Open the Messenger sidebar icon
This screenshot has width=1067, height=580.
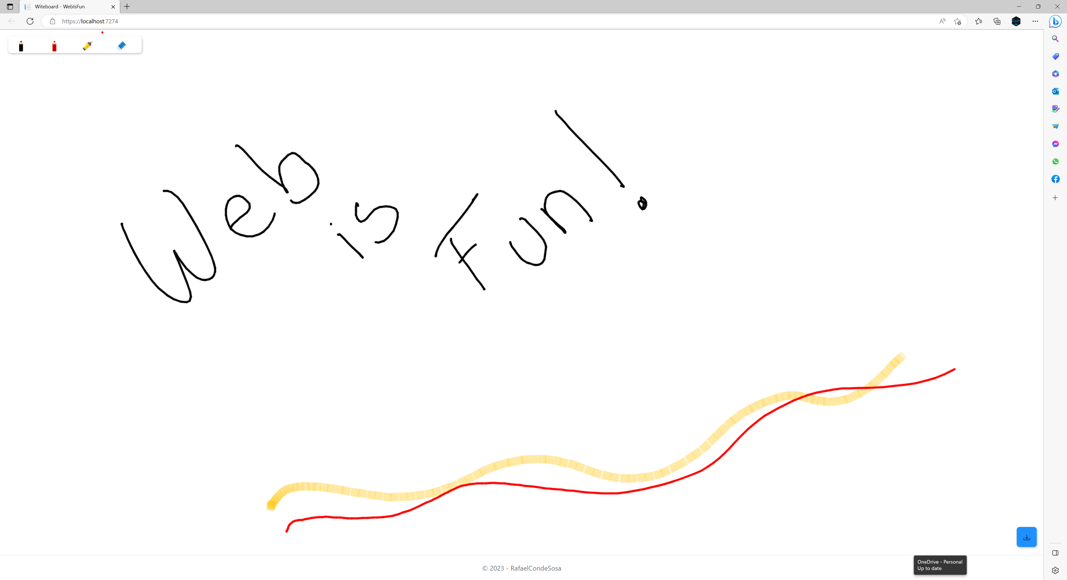(x=1055, y=144)
